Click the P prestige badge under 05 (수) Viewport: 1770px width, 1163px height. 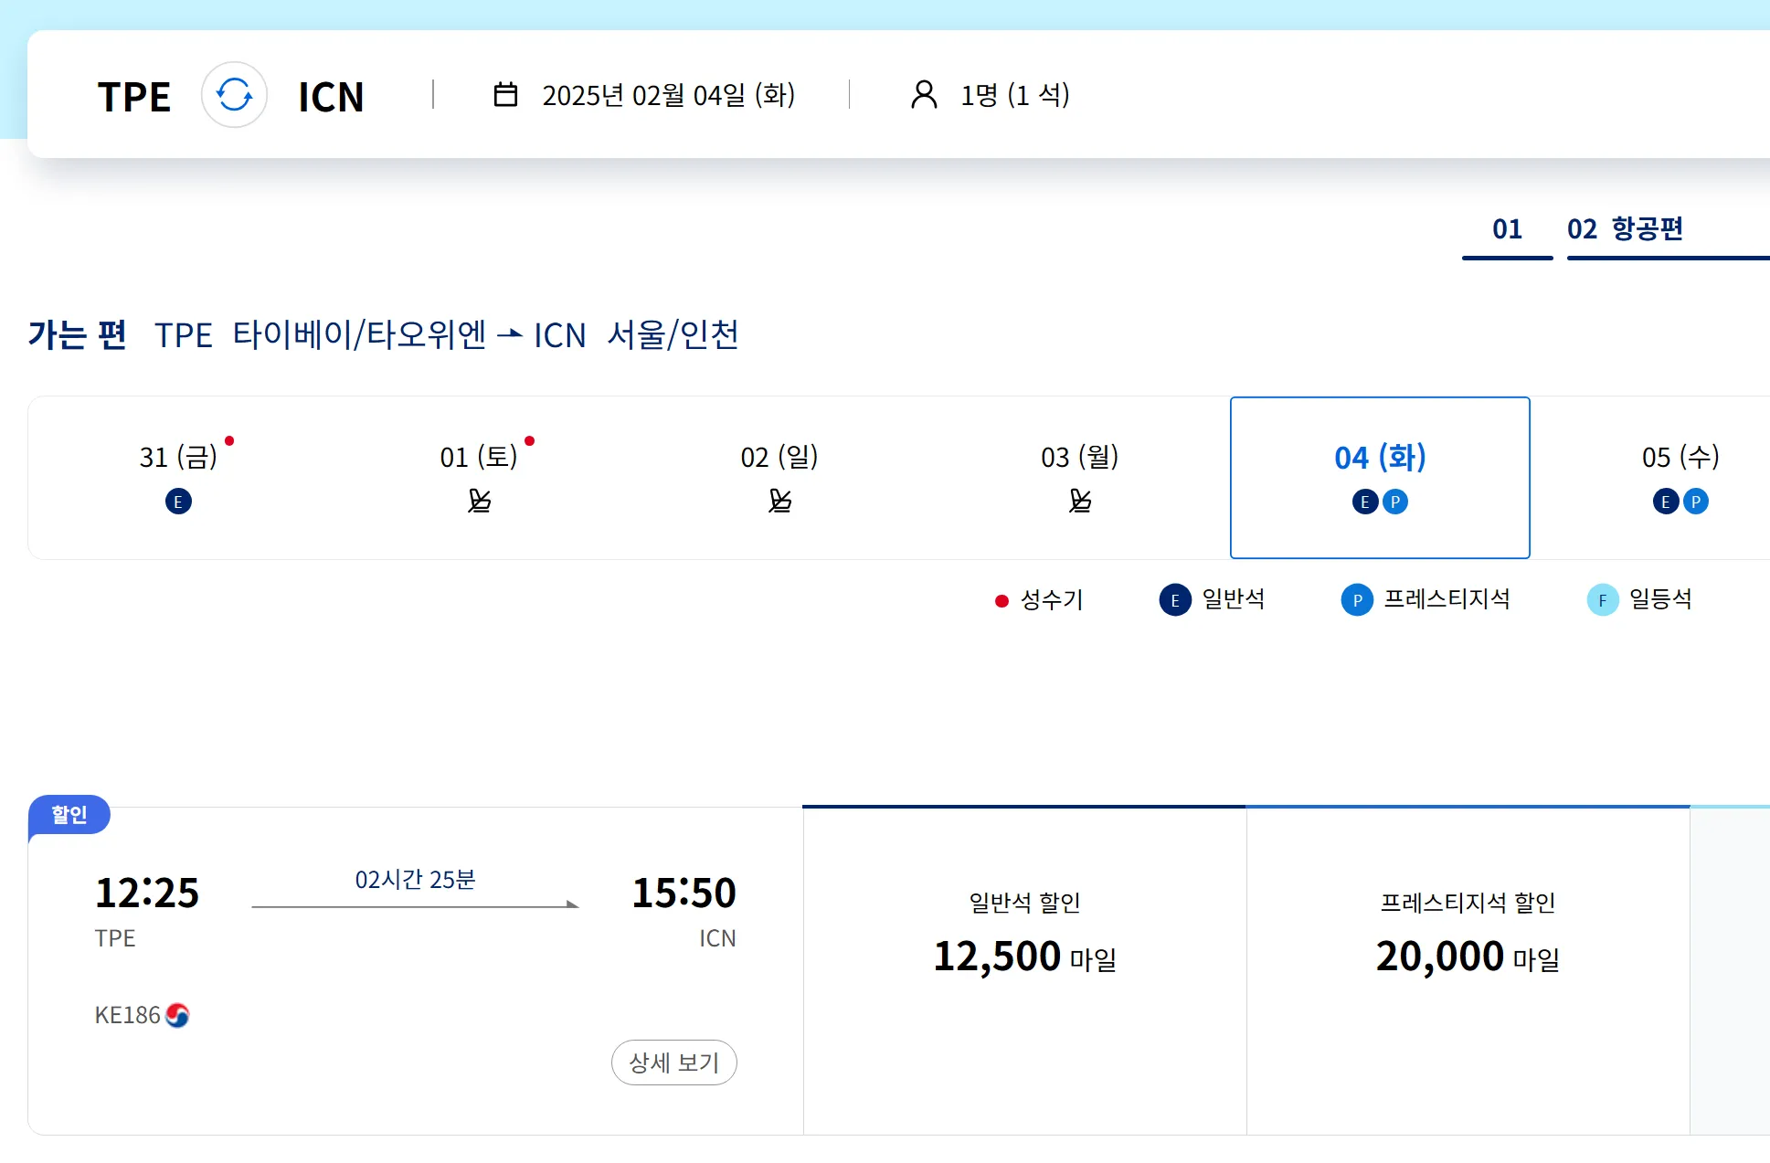(1695, 502)
